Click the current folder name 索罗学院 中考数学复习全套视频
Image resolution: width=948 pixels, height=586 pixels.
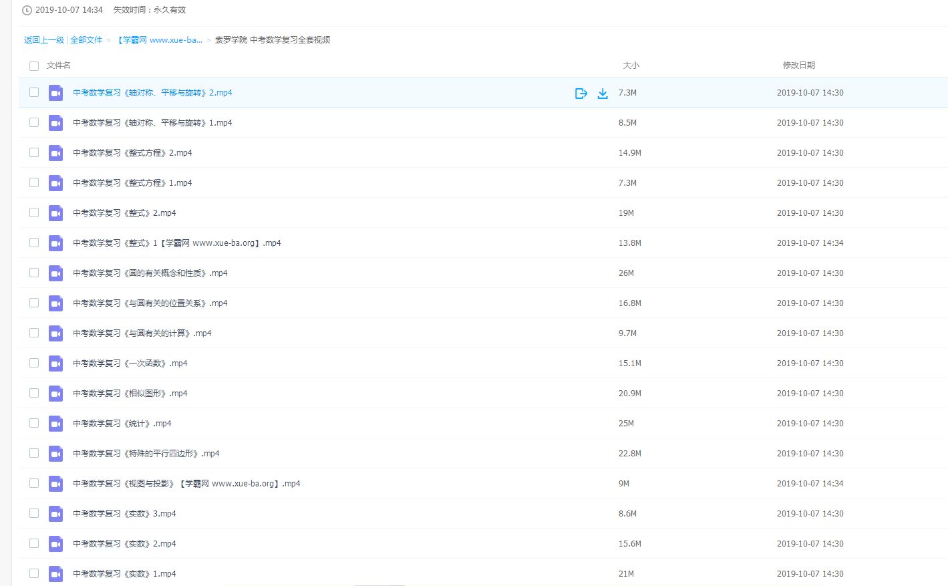tap(273, 40)
